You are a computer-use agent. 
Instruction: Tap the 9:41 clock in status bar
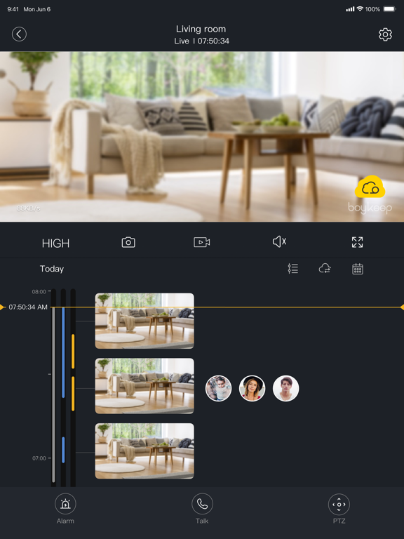pos(13,9)
